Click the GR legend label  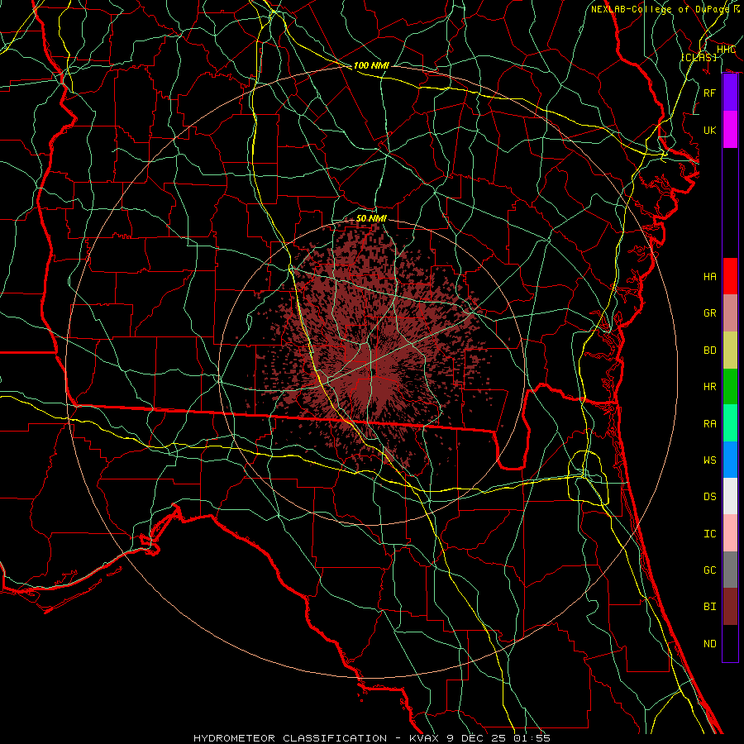tap(710, 313)
